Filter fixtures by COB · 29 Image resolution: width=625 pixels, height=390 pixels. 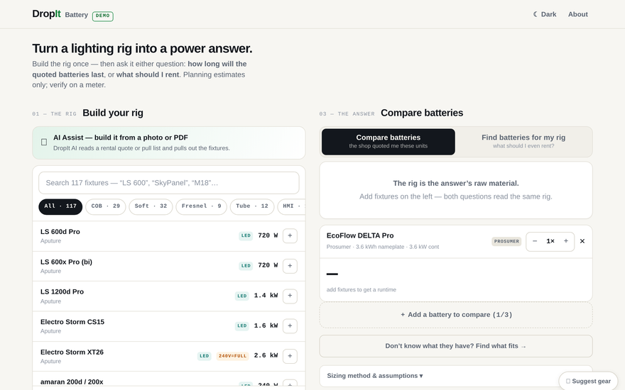point(105,206)
